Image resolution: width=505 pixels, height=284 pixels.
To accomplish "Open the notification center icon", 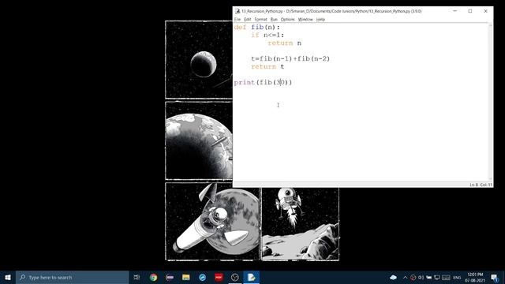I will [x=495, y=277].
